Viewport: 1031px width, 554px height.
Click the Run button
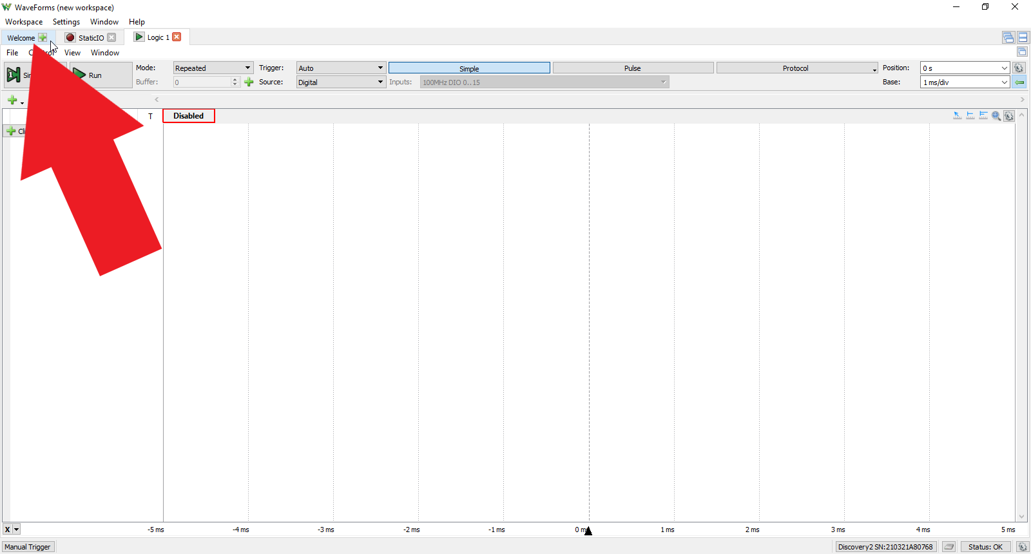point(100,75)
